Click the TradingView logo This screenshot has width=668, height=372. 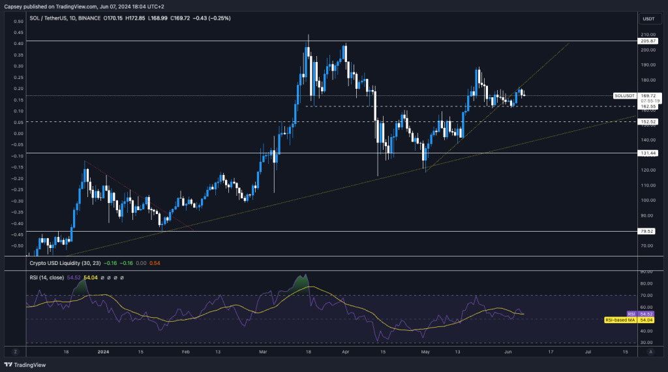tap(25, 365)
